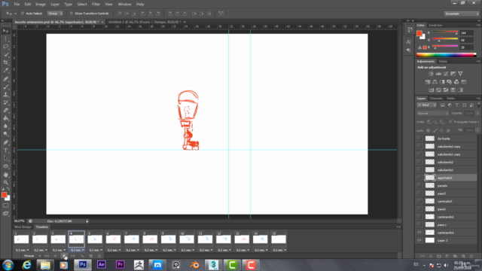Show the parado layer
The height and width of the screenshot is (271, 482).
tap(419, 186)
